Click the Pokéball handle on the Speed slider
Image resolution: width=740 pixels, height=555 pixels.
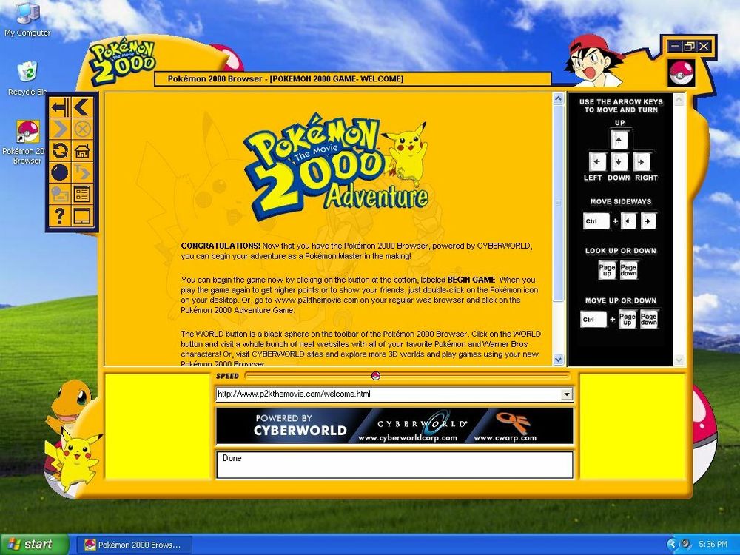[x=375, y=376]
